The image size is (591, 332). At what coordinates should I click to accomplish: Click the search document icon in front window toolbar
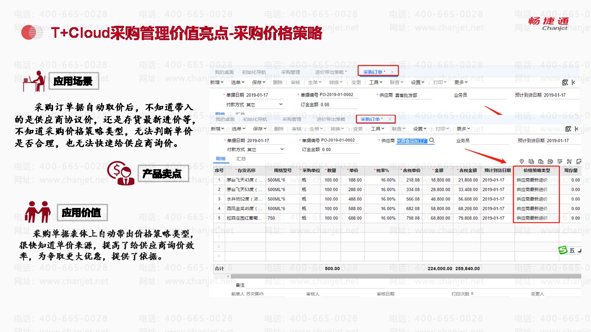pos(568,129)
